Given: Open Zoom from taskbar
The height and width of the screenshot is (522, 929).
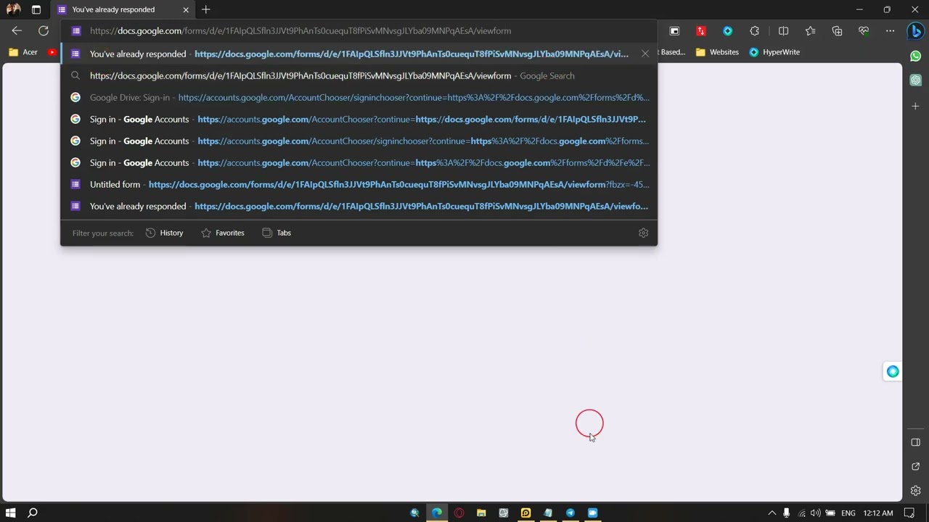Looking at the screenshot, I should pyautogui.click(x=593, y=513).
